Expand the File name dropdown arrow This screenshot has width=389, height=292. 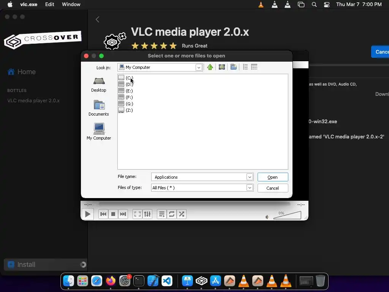[250, 177]
